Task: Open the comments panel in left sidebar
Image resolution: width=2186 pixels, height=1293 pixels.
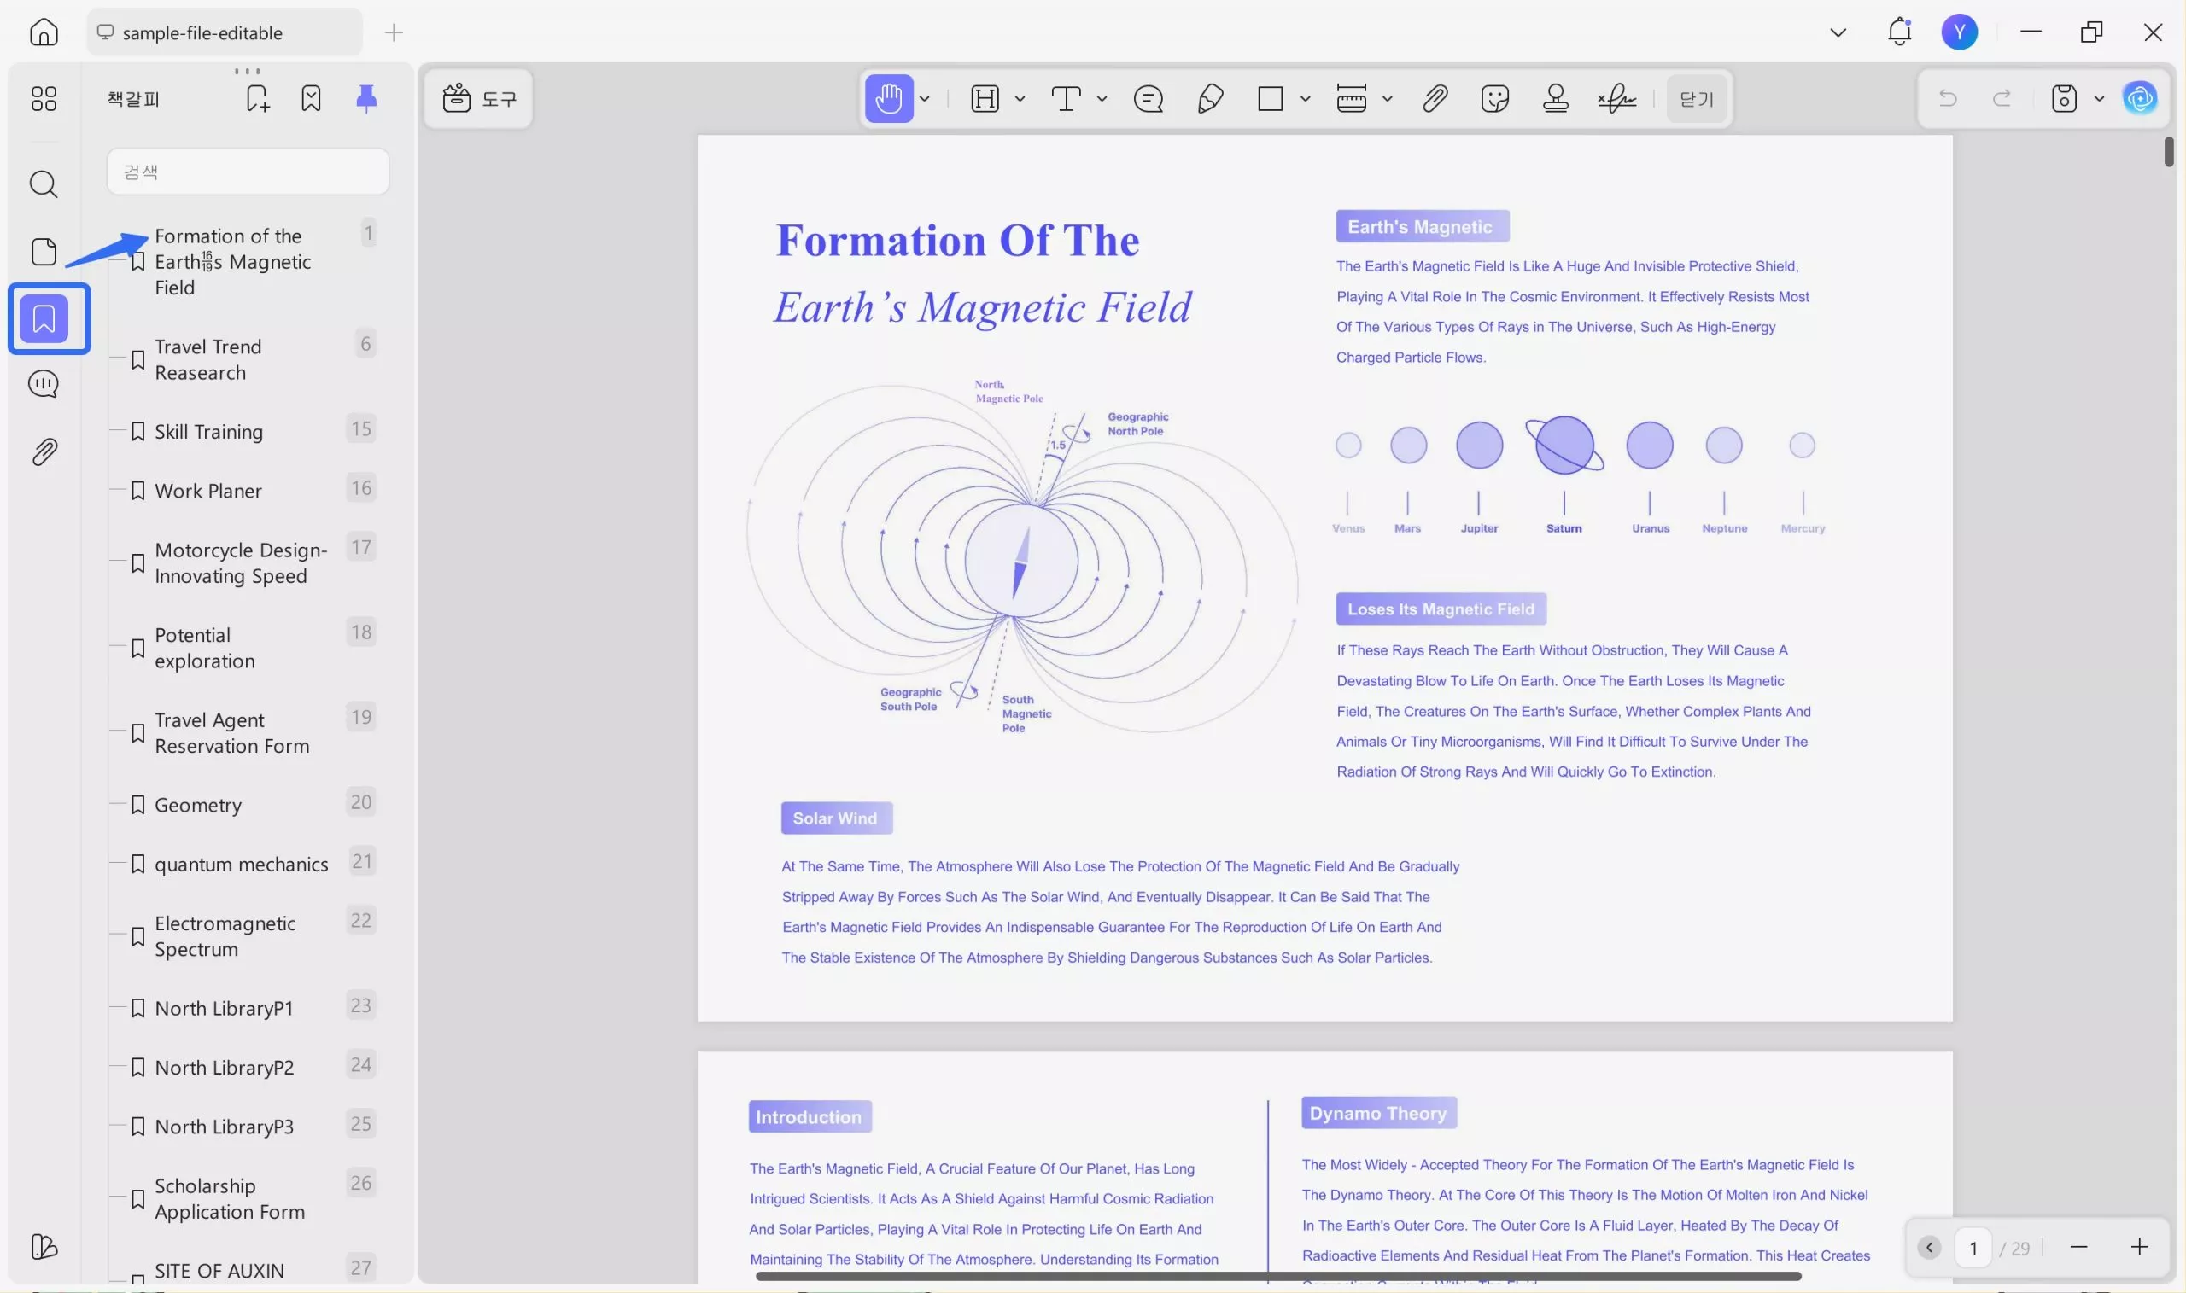Action: point(44,384)
